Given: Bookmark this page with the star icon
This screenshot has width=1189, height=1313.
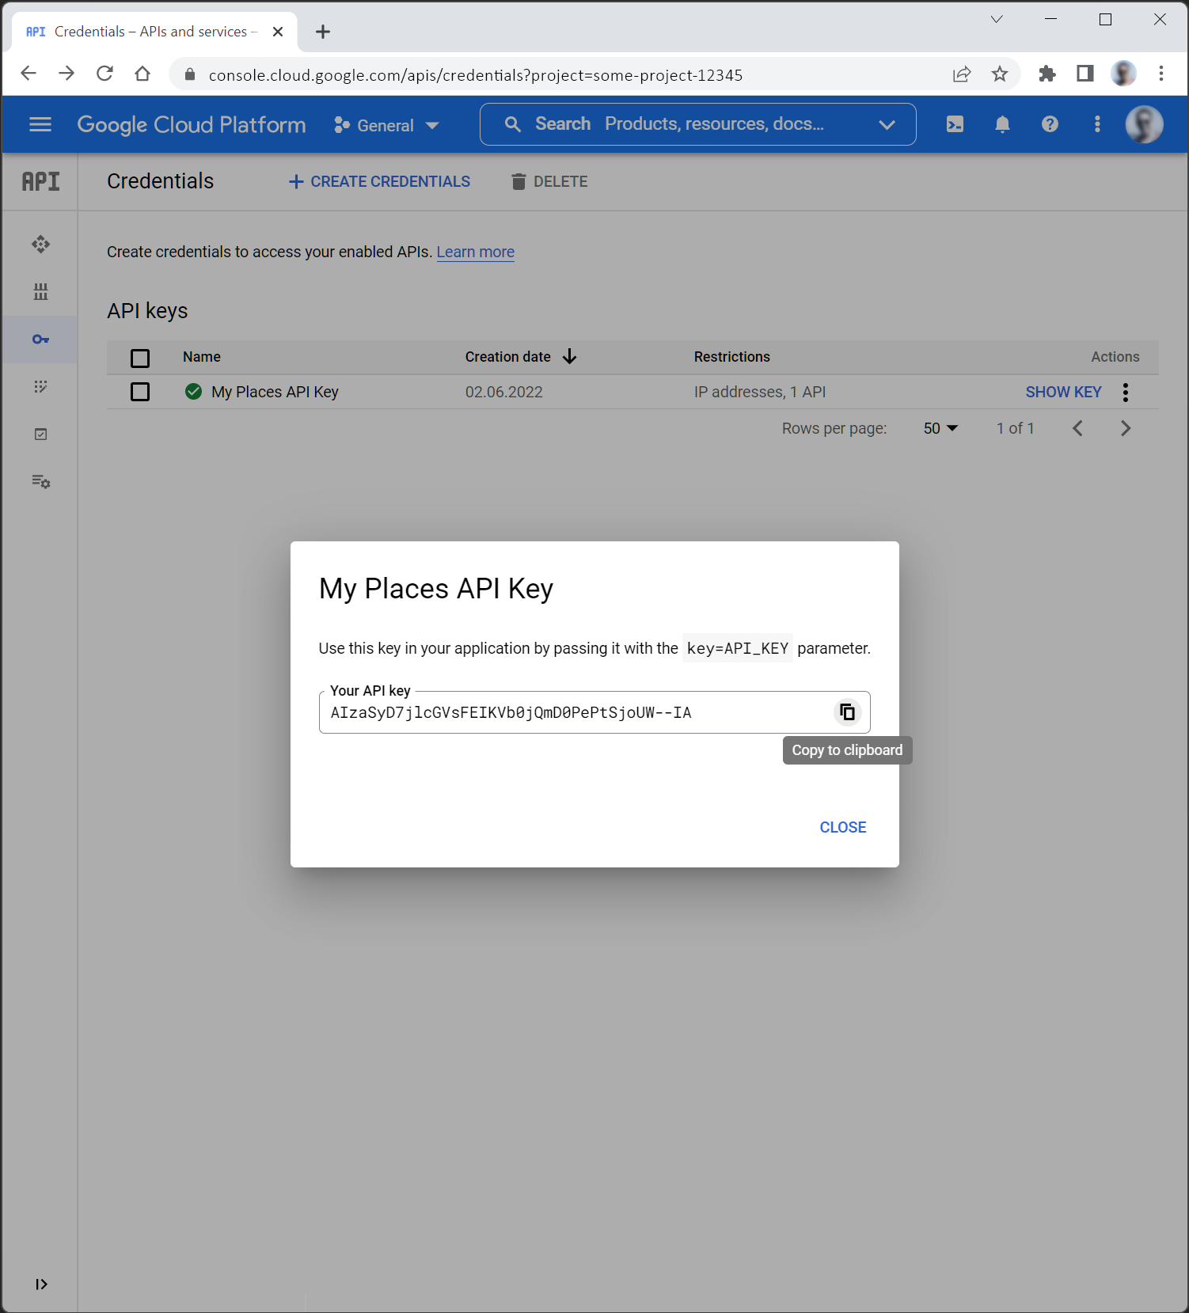Looking at the screenshot, I should (x=1000, y=74).
